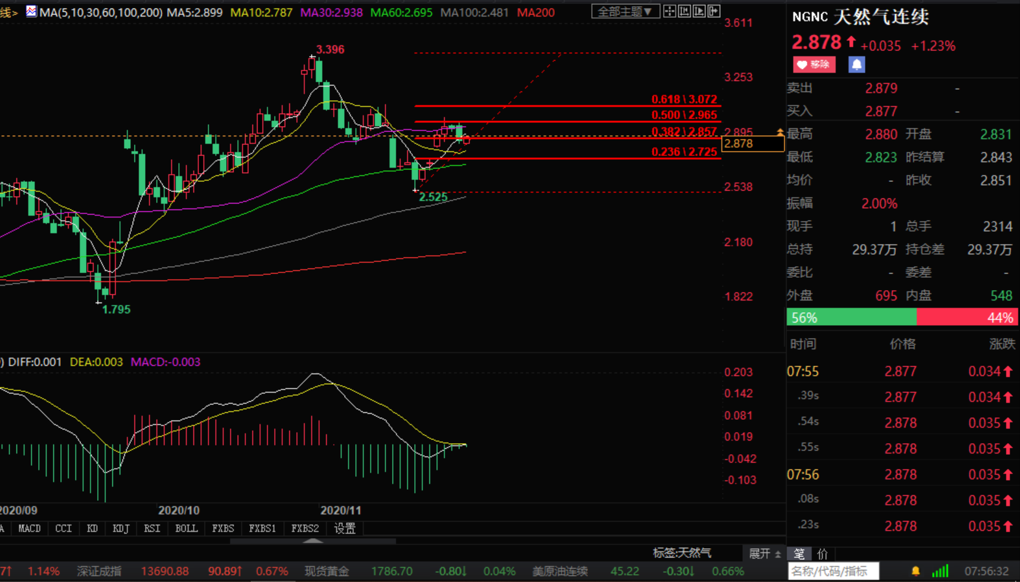This screenshot has width=1020, height=582.
Task: Select the MACD indicator tab
Action: (29, 529)
